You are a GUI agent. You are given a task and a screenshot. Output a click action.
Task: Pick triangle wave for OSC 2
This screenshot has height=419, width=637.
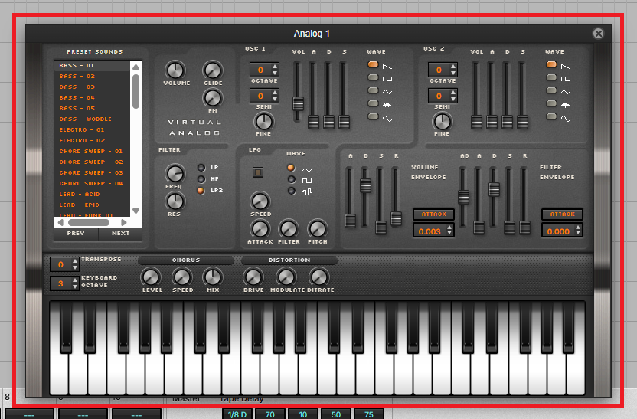click(x=550, y=91)
